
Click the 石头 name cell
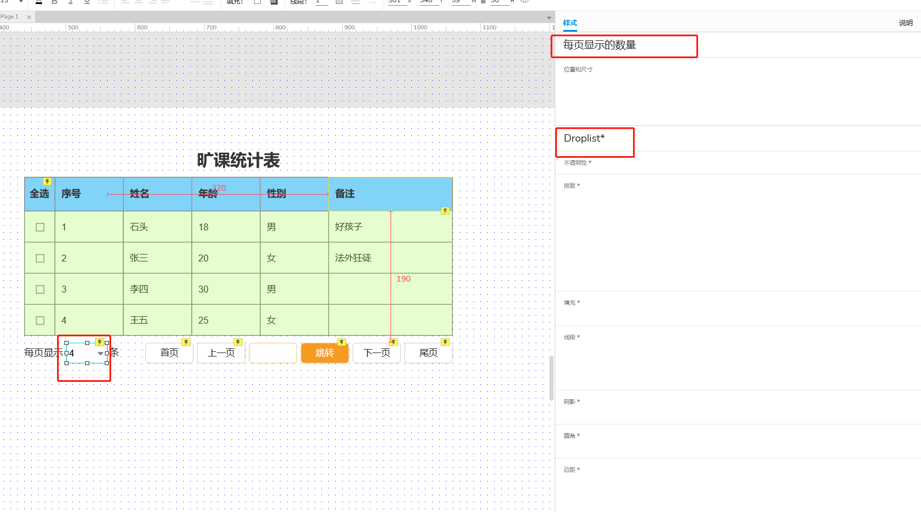tap(157, 227)
